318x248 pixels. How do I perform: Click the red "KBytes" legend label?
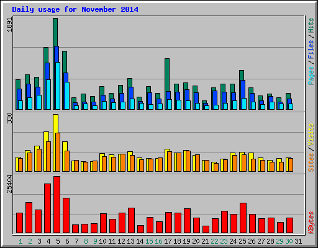point(311,223)
